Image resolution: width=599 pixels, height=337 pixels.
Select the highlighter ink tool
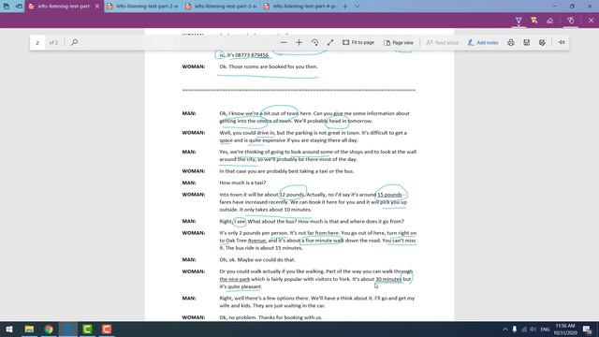click(534, 21)
